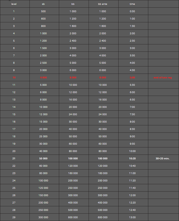Select the time cell showing 10:20
Viewport: 179px width, 221px height.
click(132, 158)
